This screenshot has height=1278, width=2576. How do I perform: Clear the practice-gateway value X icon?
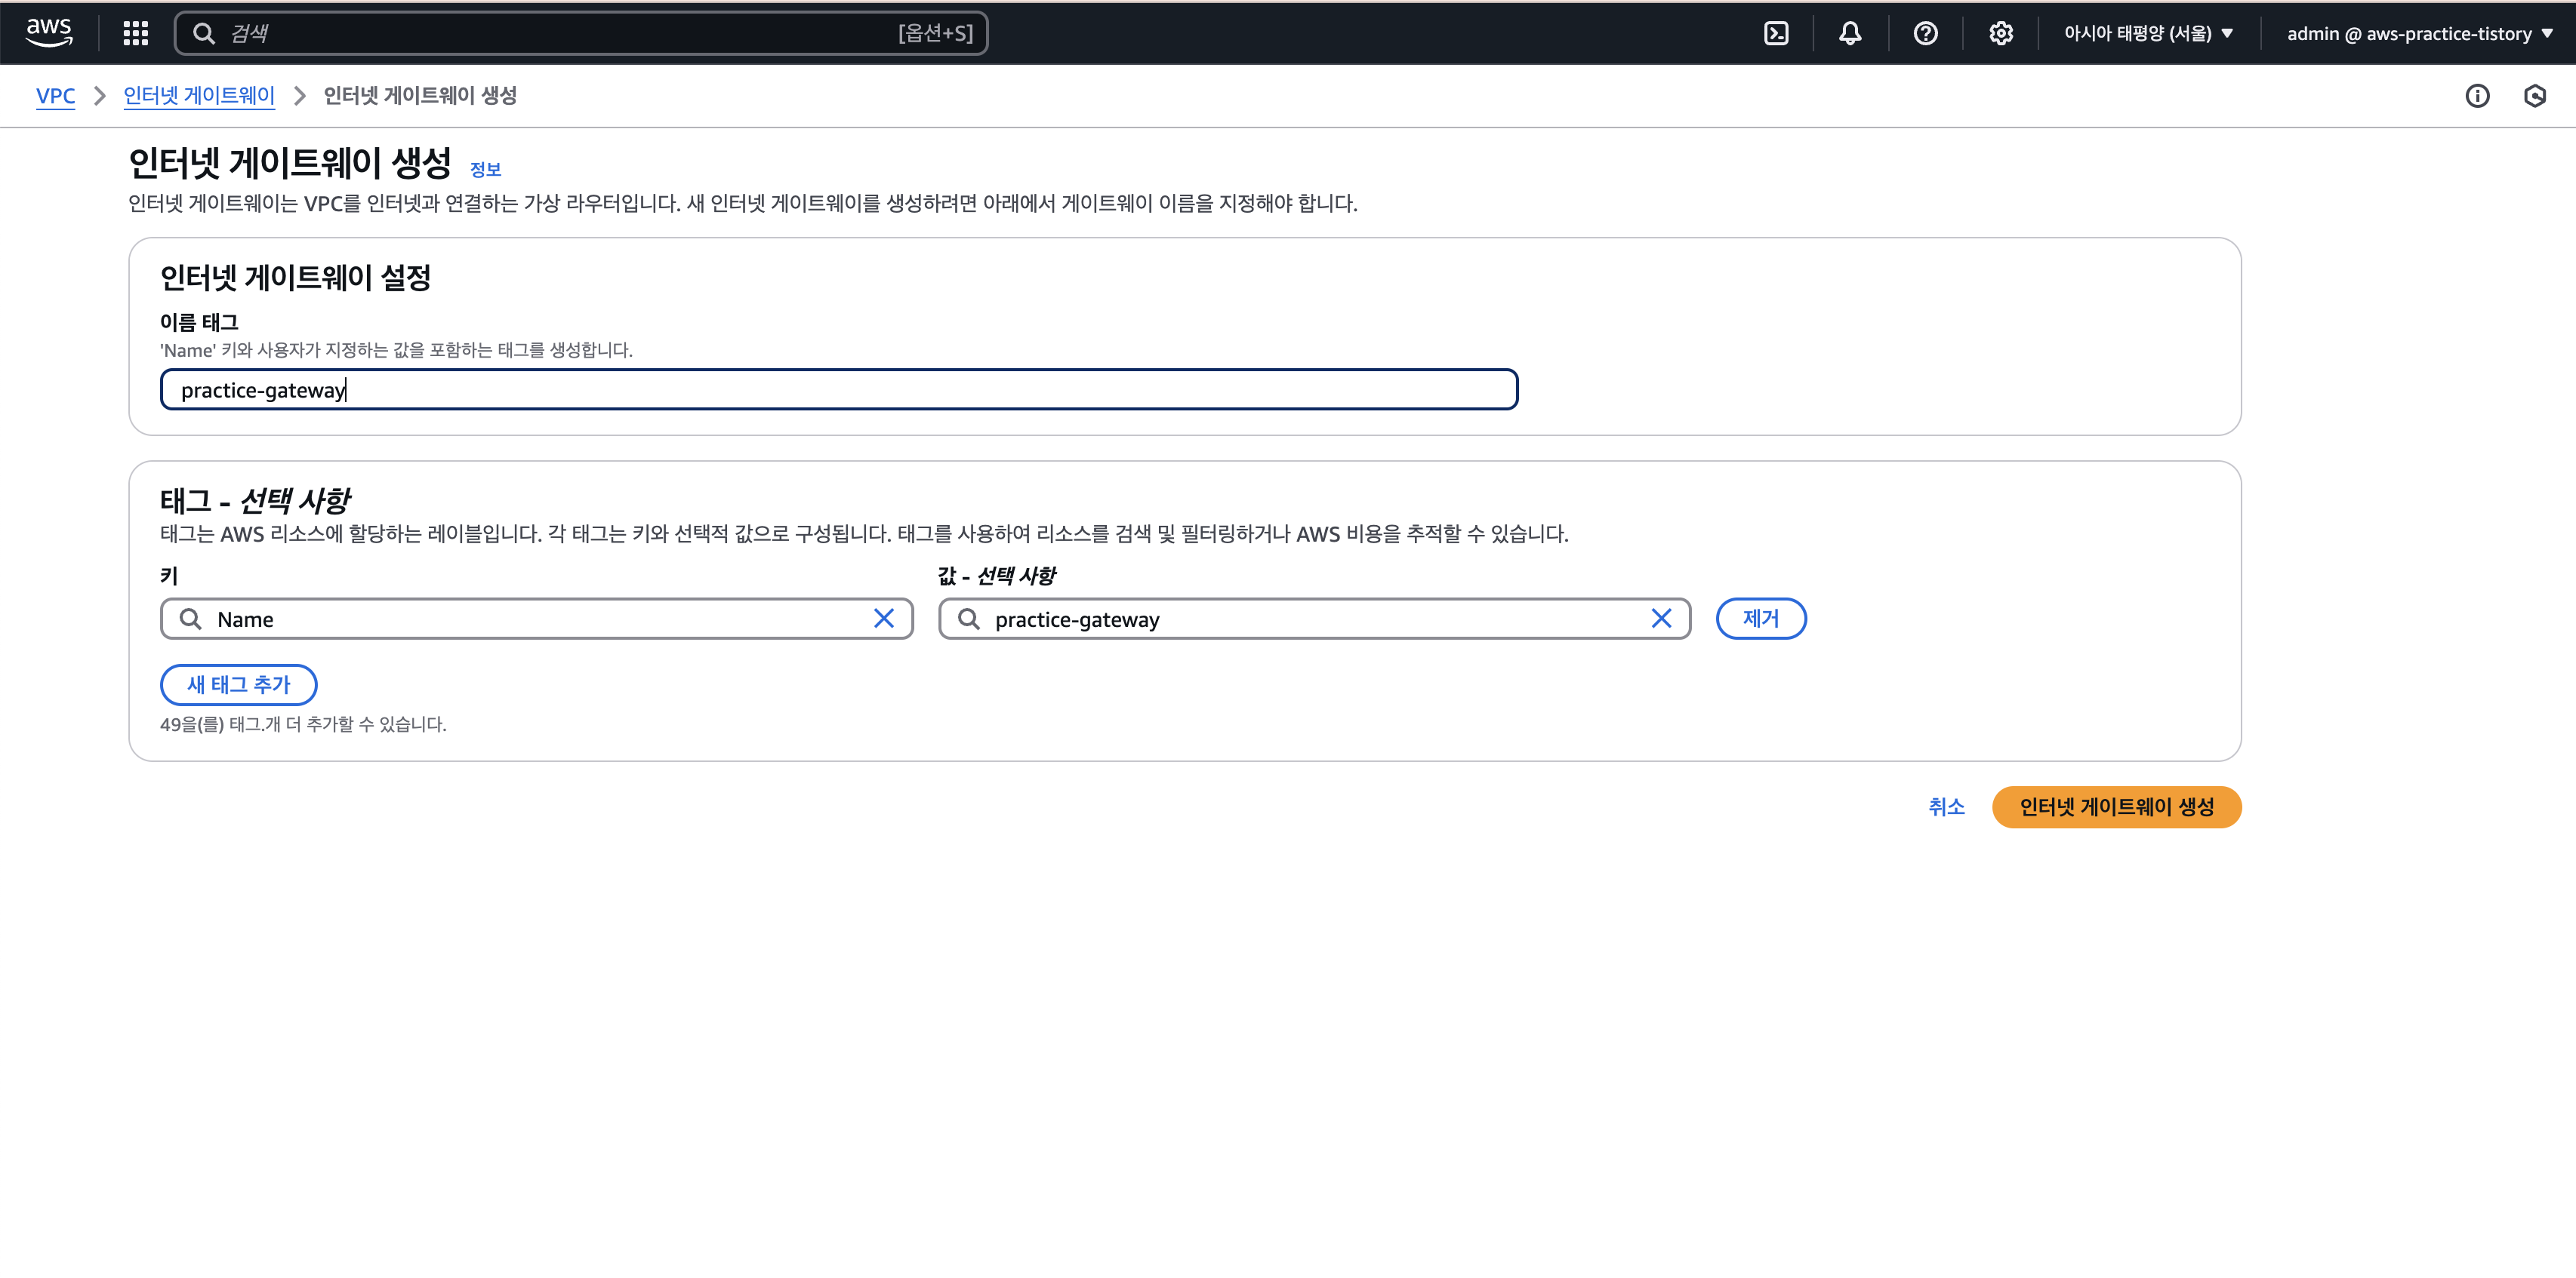tap(1661, 619)
